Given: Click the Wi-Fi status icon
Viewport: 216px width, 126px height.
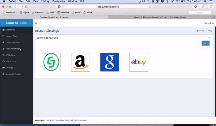Looking at the screenshot, I should click(x=172, y=1).
